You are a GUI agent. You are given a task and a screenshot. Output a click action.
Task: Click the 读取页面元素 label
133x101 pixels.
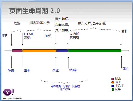coord(40,23)
